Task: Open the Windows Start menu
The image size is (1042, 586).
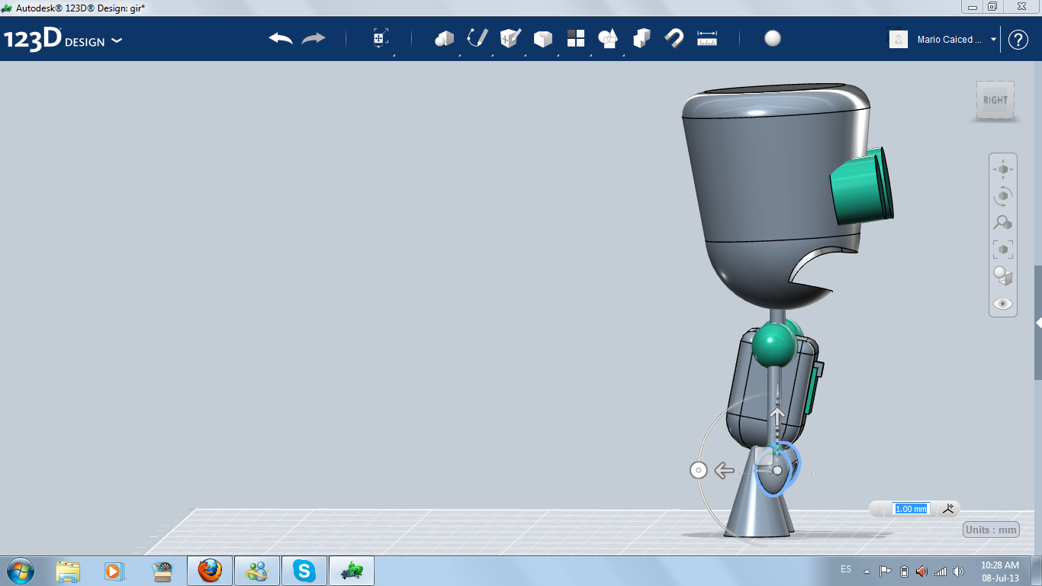Action: pos(19,571)
